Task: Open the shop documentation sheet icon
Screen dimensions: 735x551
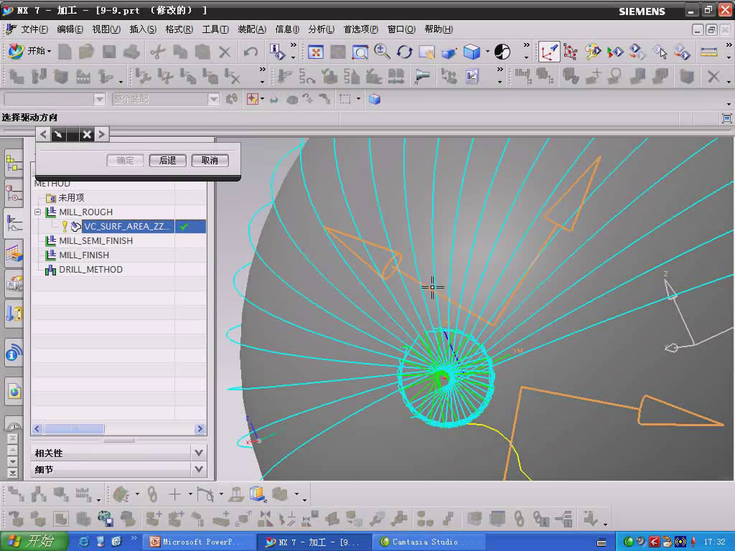Action: (472, 76)
